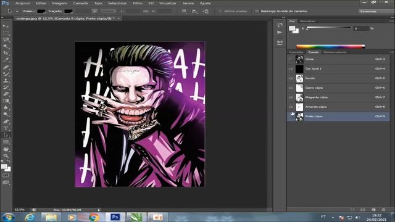Open Color panel flyout menu

click(391, 22)
